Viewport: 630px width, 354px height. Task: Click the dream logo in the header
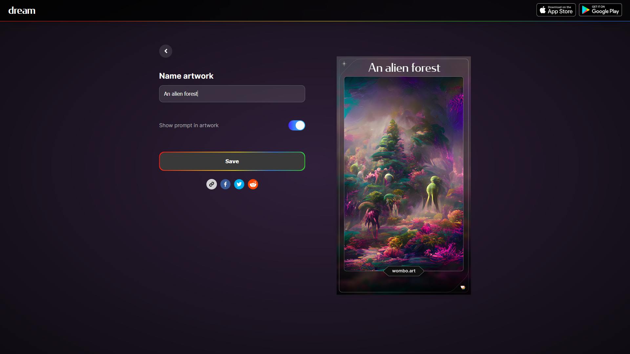coord(22,10)
